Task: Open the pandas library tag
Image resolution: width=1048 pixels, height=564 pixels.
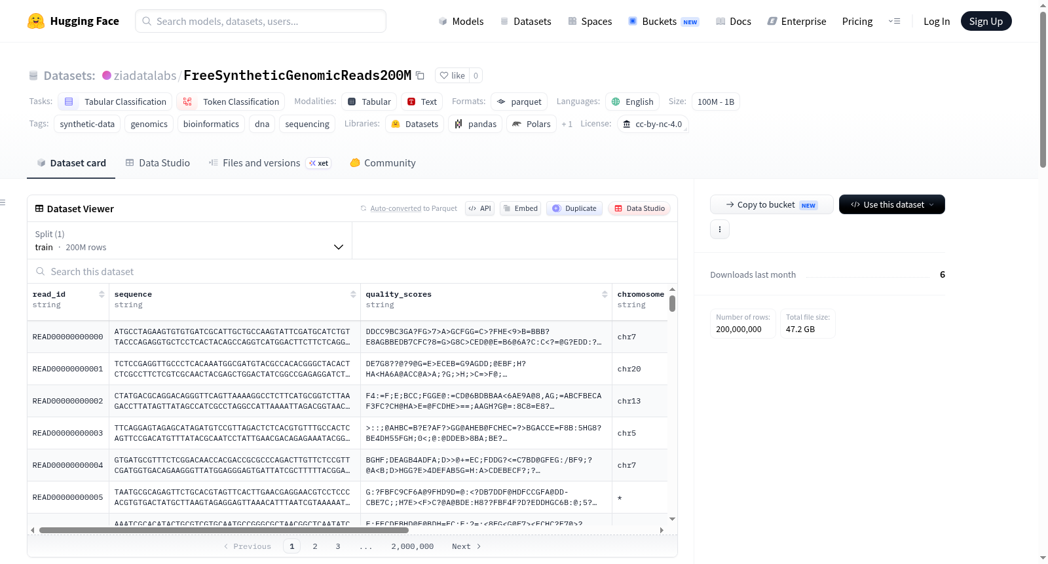Action: point(476,124)
